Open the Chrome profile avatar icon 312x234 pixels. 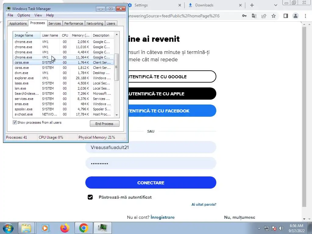coord(296,16)
